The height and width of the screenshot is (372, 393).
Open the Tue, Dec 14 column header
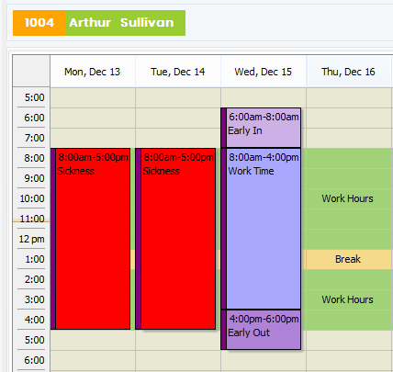(x=178, y=72)
